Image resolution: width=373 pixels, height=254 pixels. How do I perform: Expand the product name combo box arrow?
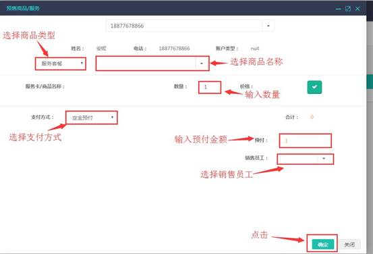pos(202,63)
